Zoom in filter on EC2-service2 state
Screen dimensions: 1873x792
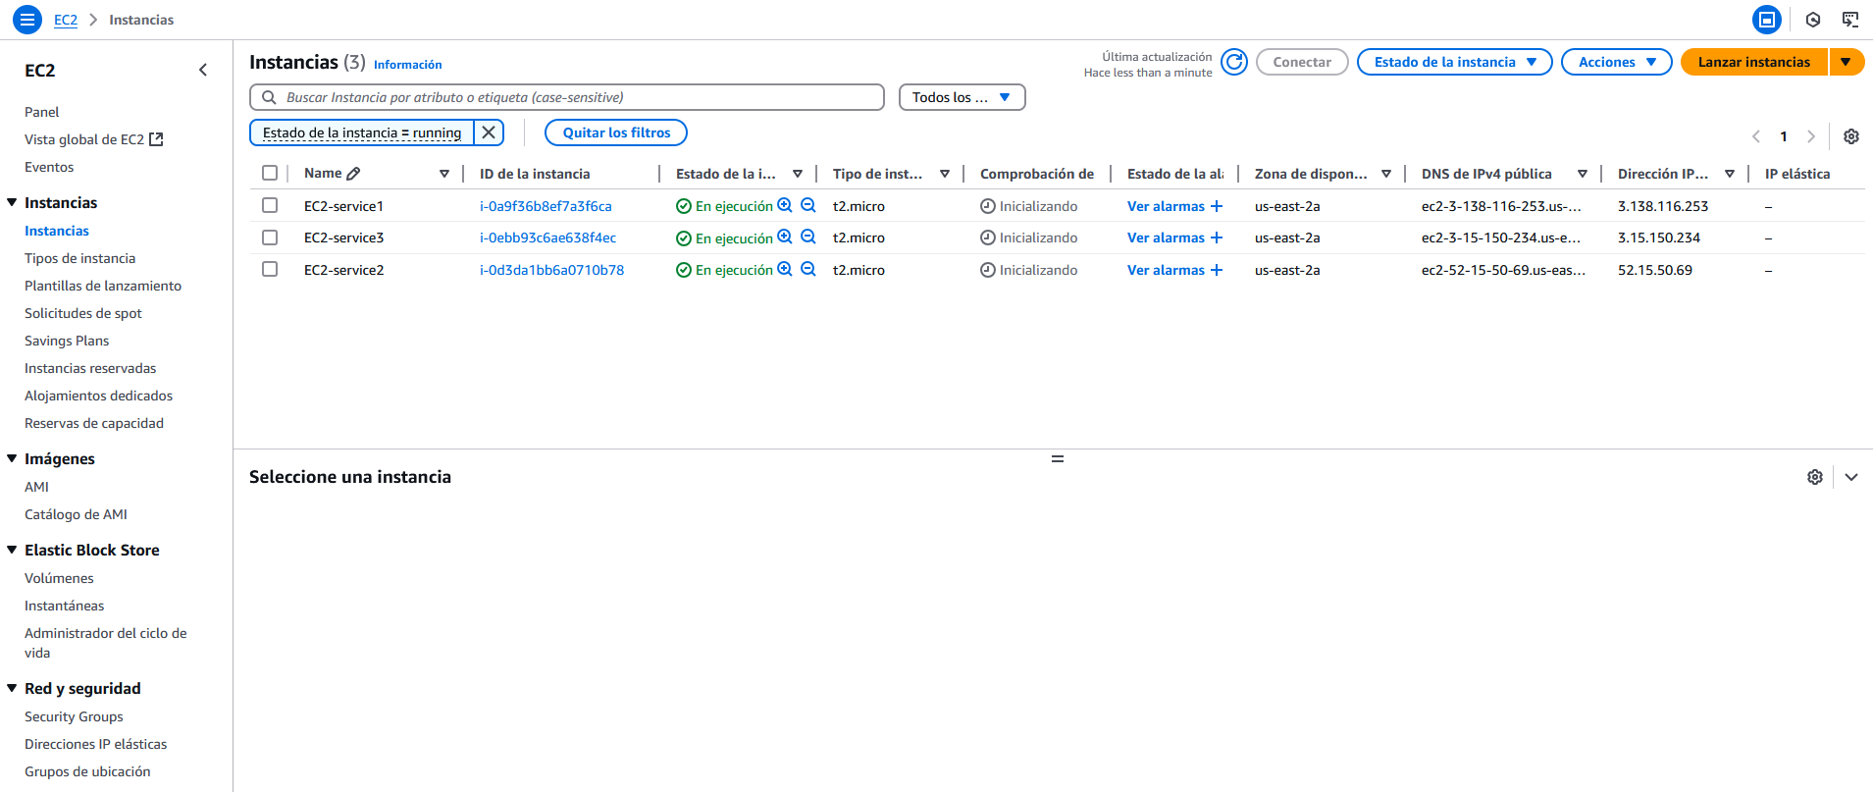point(785,269)
